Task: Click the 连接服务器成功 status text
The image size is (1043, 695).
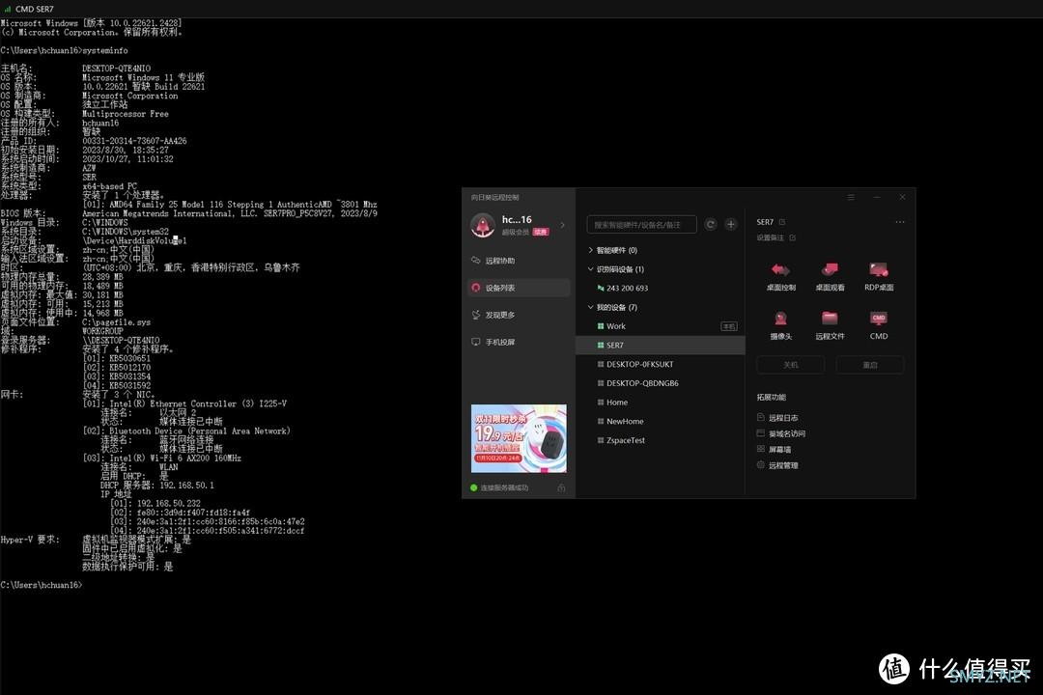Action: [504, 487]
